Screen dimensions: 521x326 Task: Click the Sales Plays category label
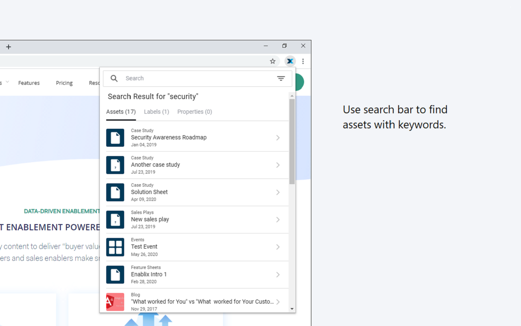pos(142,212)
